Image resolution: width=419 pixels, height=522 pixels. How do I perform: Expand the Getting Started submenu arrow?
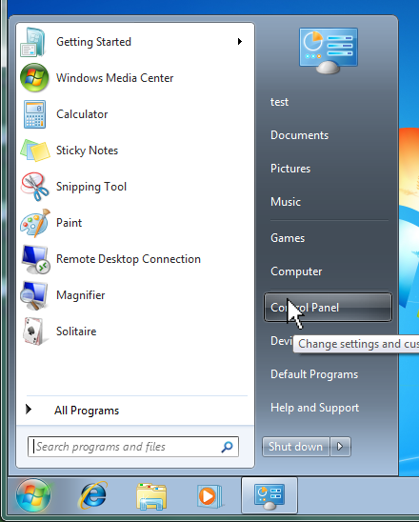pos(240,42)
